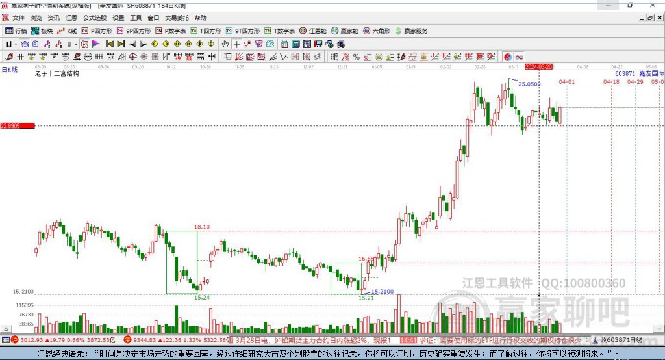This screenshot has width=665, height=360.
Task: Open the 板块 sector view
Action: [42, 31]
